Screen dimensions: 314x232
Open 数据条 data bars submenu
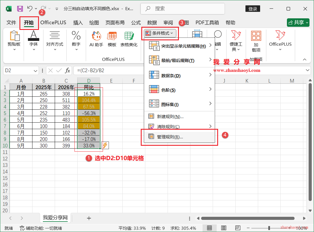pyautogui.click(x=179, y=76)
